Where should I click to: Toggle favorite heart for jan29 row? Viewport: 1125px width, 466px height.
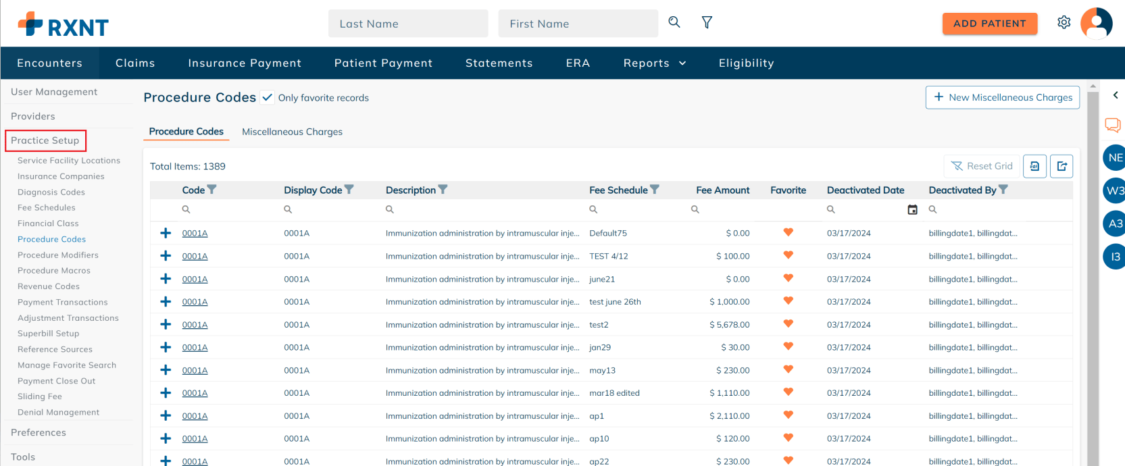coord(788,346)
